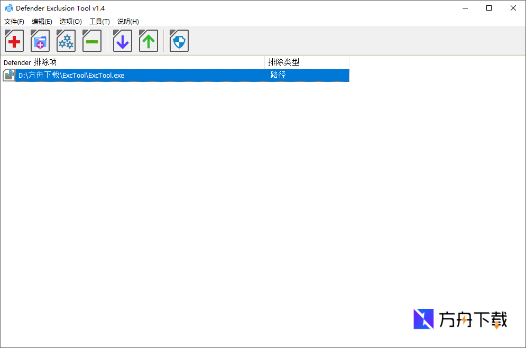Open the 编辑(E) menu
The height and width of the screenshot is (348, 526).
[x=42, y=22]
